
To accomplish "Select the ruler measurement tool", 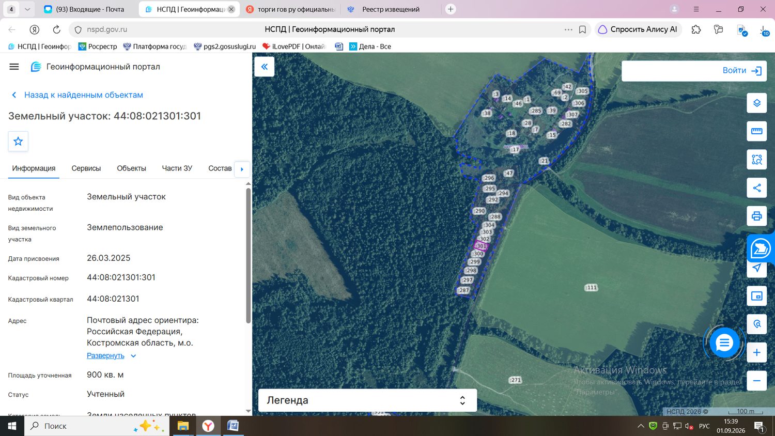I will tap(756, 131).
